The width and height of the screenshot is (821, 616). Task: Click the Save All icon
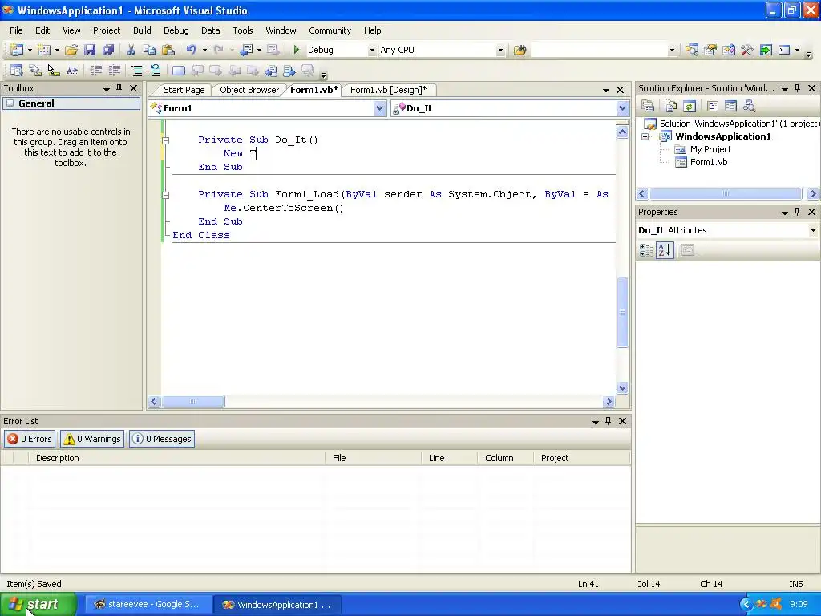point(108,50)
